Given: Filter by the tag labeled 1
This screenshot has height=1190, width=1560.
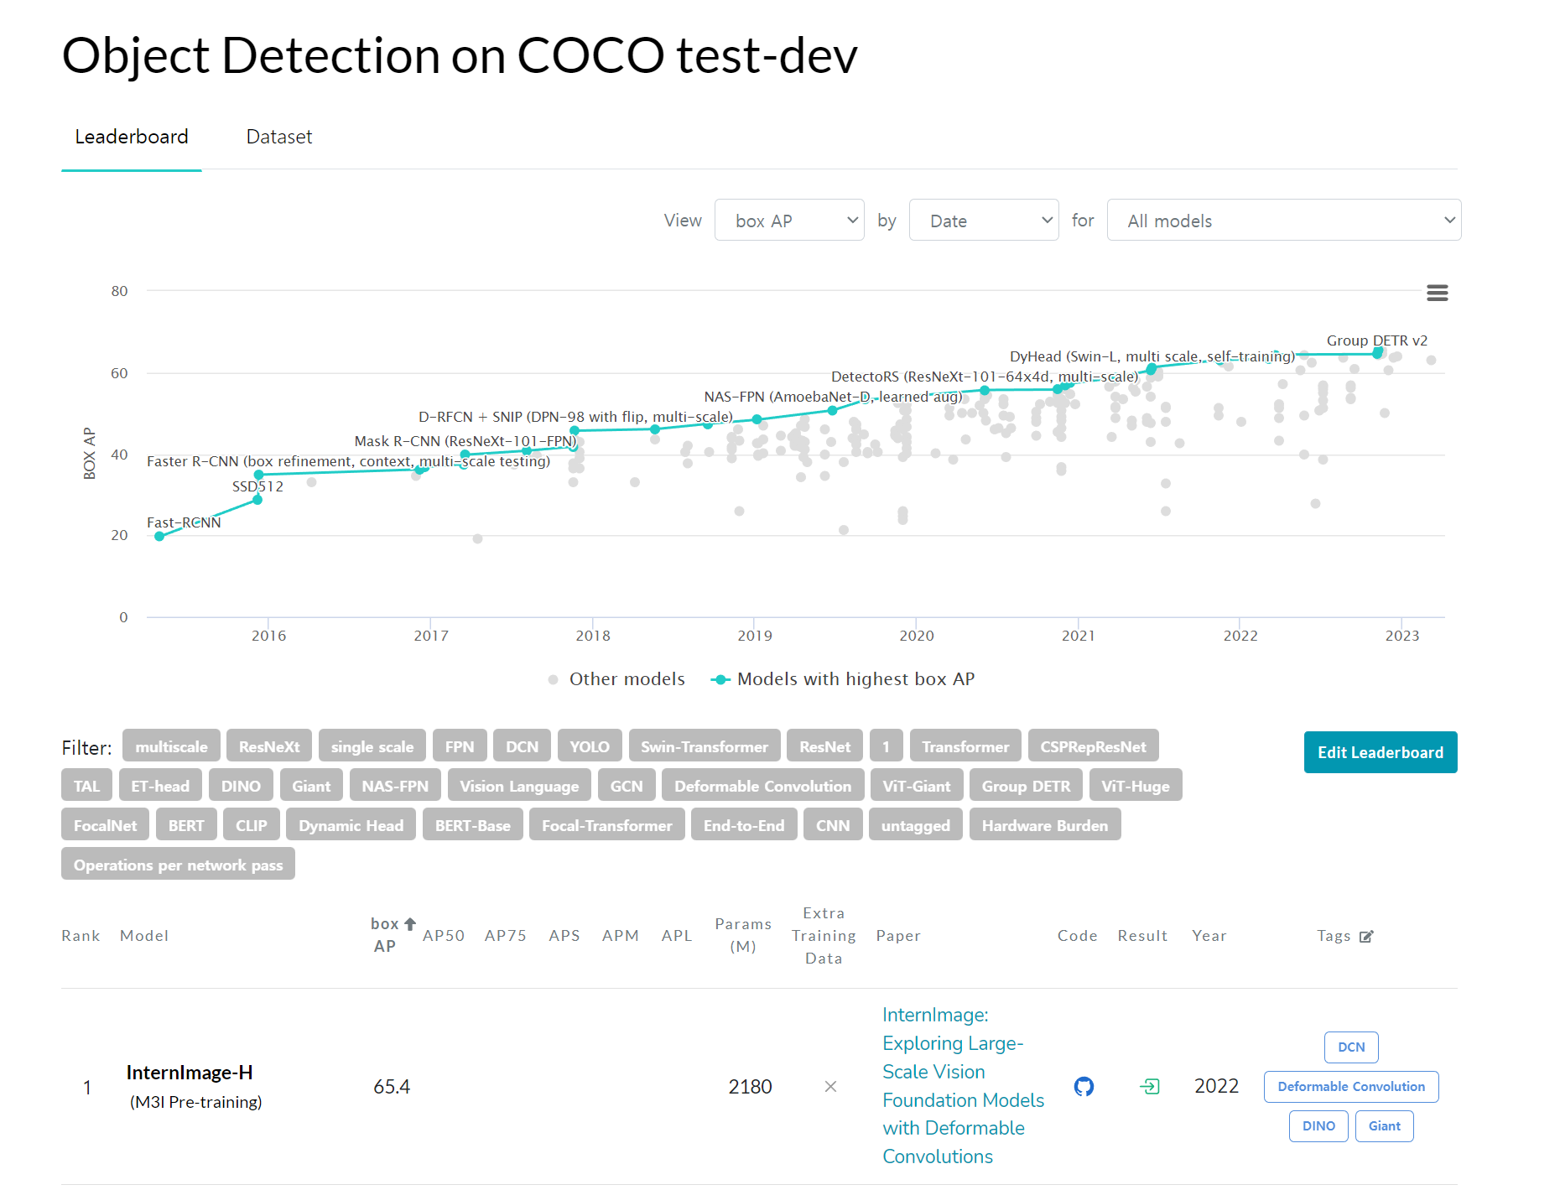Looking at the screenshot, I should tap(886, 746).
